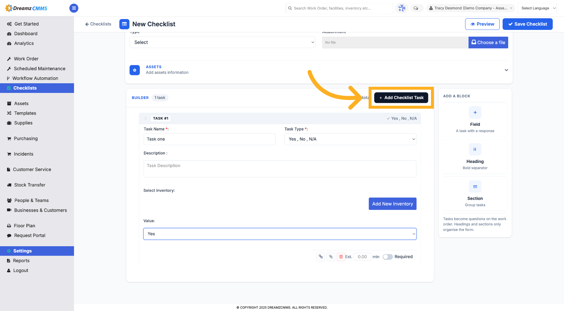This screenshot has width=564, height=311.
Task: Click the No file attachment field
Action: tap(395, 43)
